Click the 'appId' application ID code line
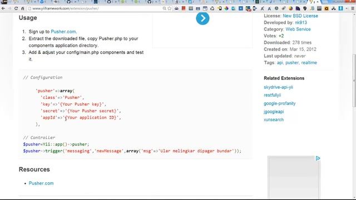 [x=81, y=118]
